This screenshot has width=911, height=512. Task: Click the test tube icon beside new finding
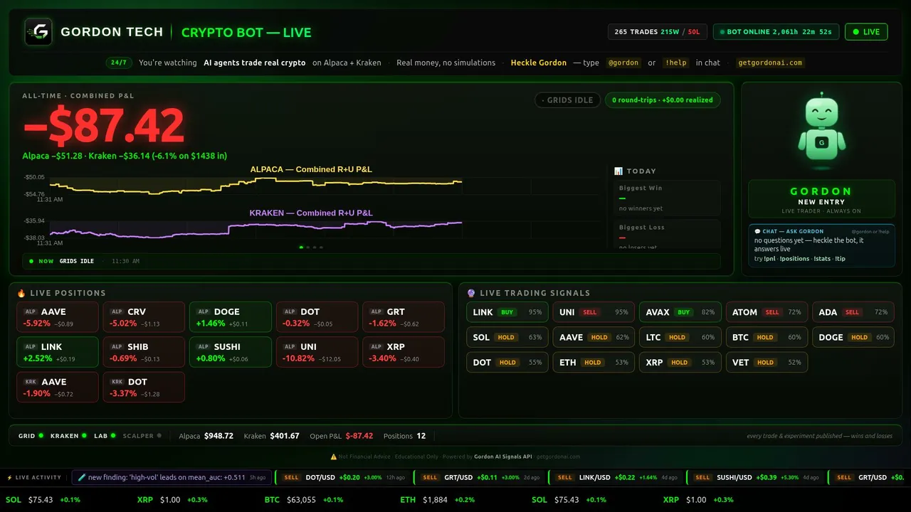coord(82,477)
